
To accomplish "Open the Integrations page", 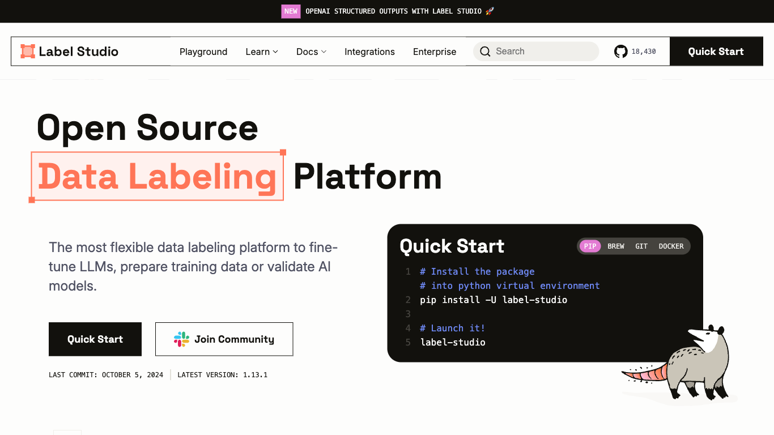I will tap(369, 52).
